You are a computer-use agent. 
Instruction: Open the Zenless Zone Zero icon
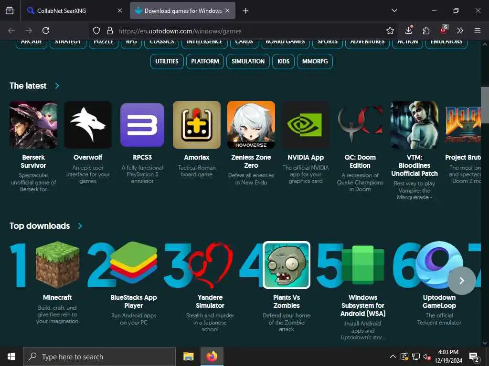pos(251,125)
